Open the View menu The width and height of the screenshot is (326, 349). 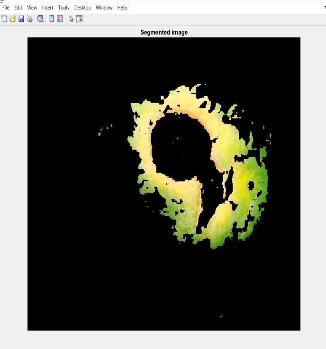(32, 8)
